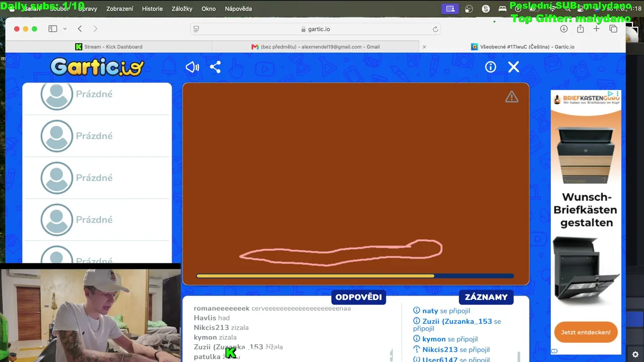Click the ZÁZNAMY log header
Screen dimensions: 644x362
point(487,297)
